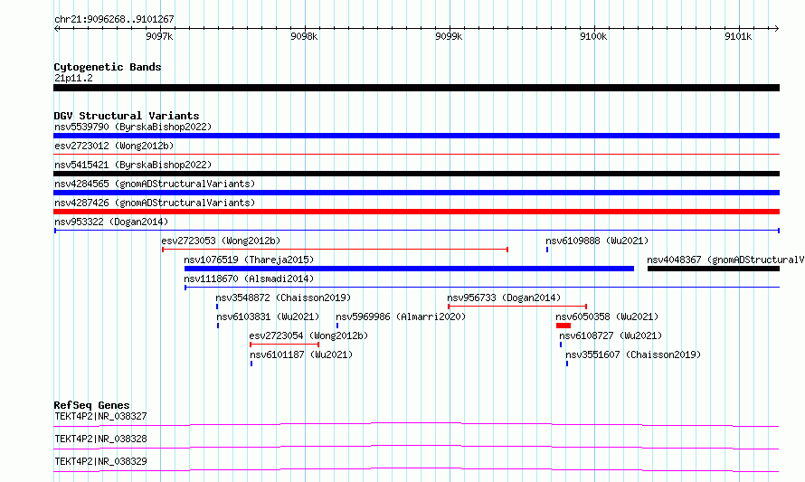805x482 pixels.
Task: Click the nsv5969986 (Almarri2020) blue marker
Action: [337, 326]
